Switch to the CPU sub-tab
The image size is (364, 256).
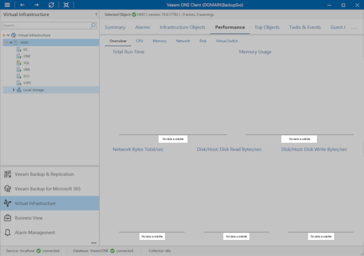pyautogui.click(x=139, y=41)
